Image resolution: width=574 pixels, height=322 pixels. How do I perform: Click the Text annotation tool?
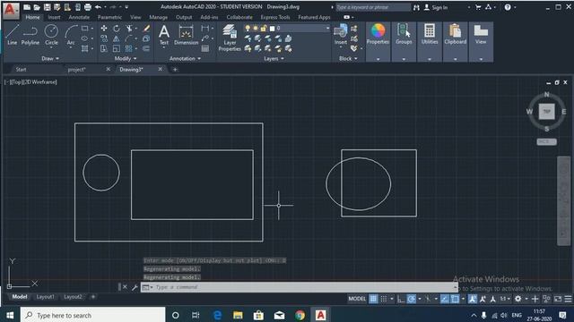point(164,35)
